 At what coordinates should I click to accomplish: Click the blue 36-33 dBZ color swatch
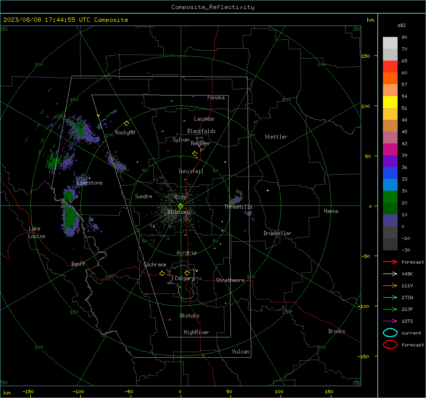point(390,173)
